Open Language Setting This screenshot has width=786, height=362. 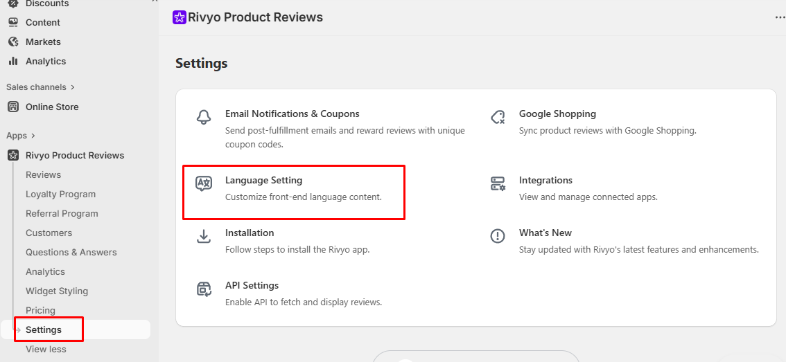point(263,180)
